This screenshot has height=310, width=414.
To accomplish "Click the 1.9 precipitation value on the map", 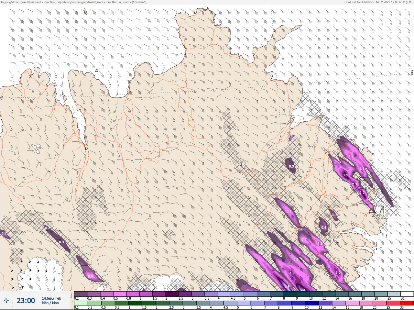I will point(292,273).
